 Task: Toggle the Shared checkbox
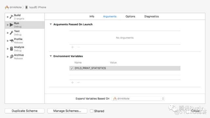pyautogui.click(x=92, y=111)
